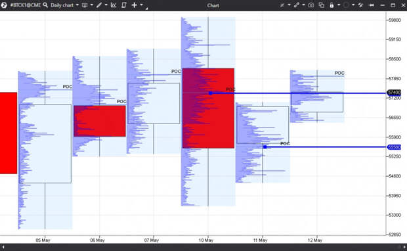Open instrument search magnifier icon
Screen dimensions: 407x251
click(x=45, y=5)
